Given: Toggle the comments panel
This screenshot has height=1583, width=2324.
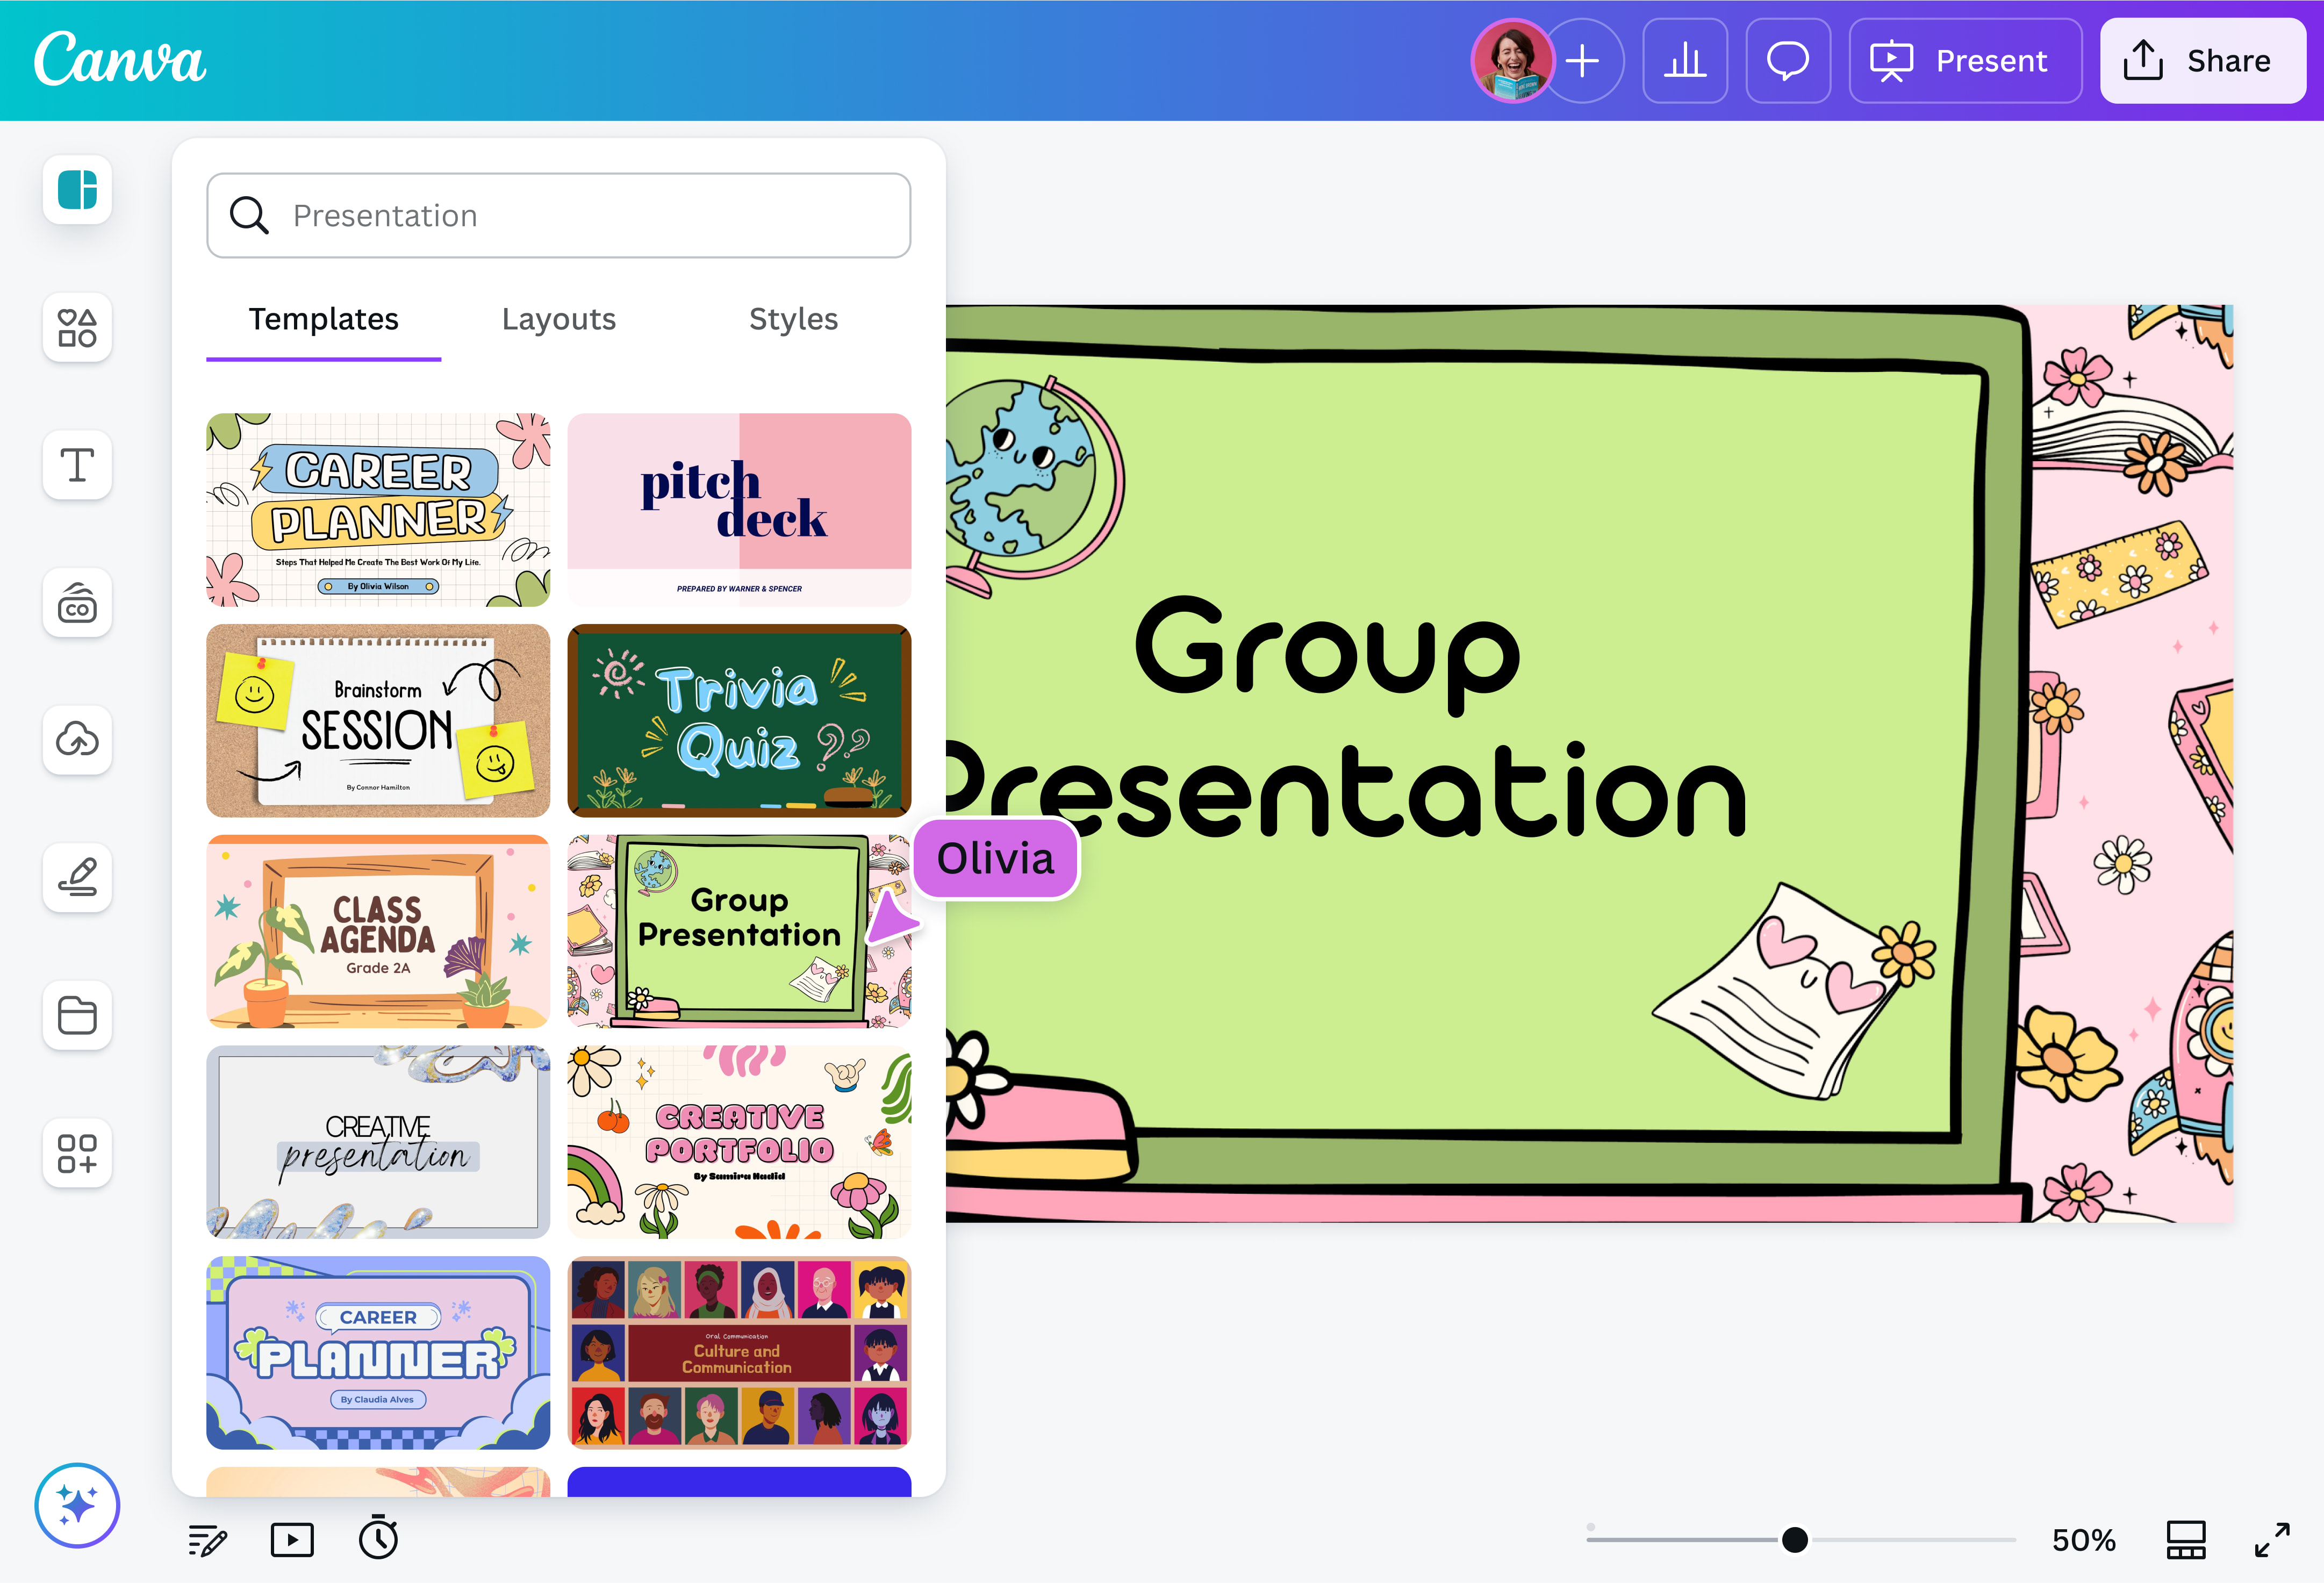Looking at the screenshot, I should pyautogui.click(x=1788, y=61).
